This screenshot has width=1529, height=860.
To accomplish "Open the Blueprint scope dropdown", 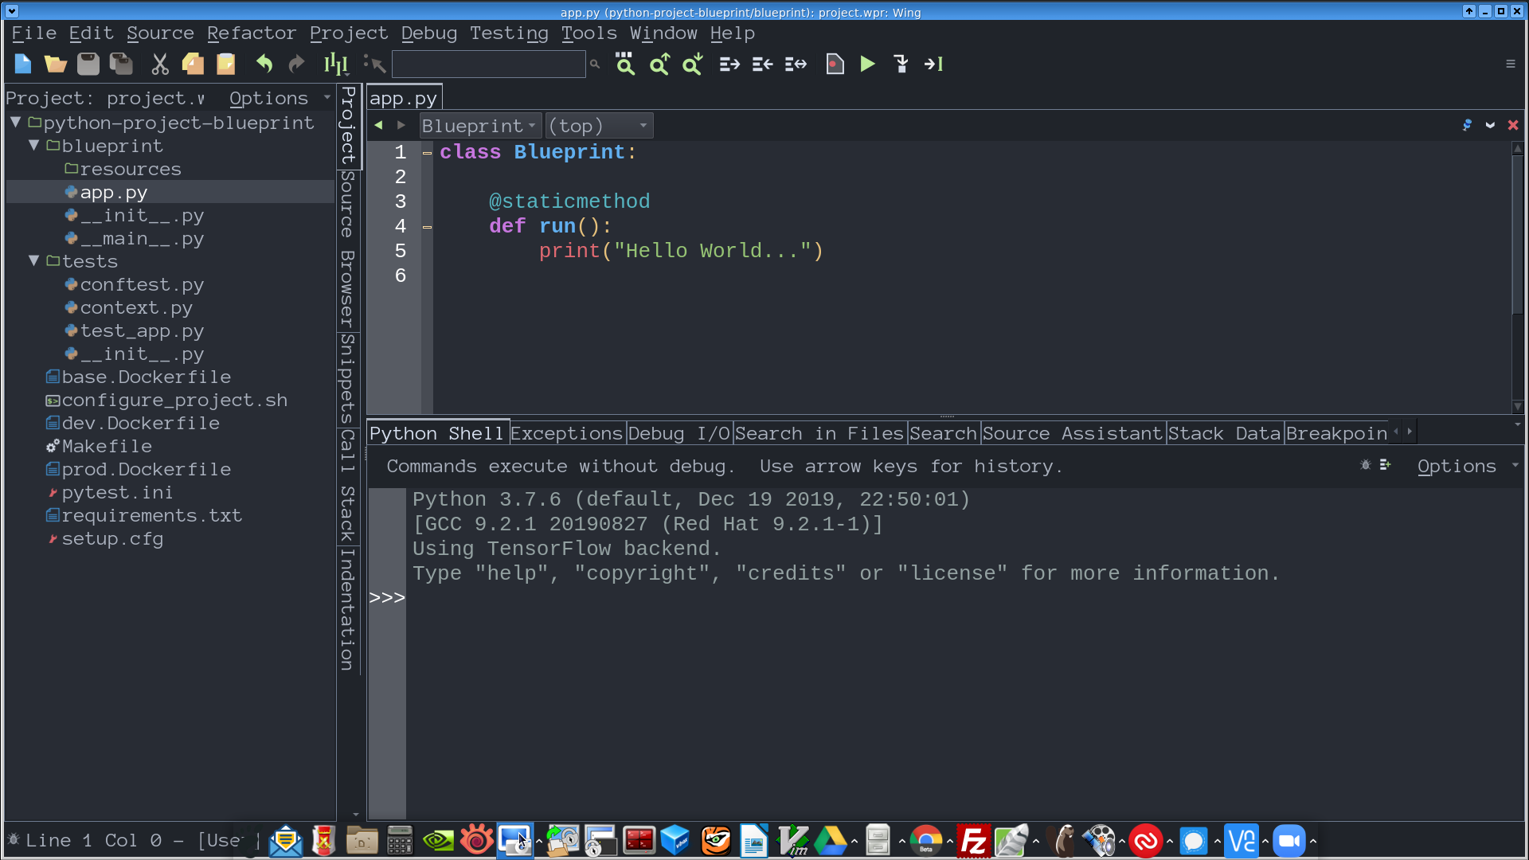I will [x=480, y=126].
